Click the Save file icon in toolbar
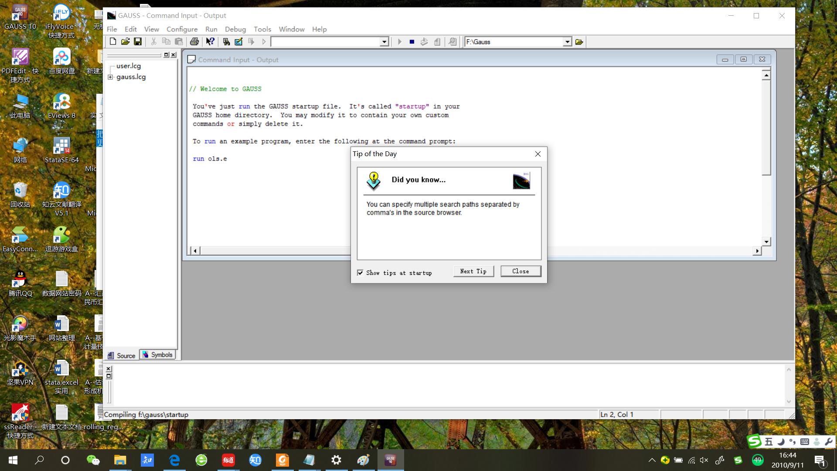Image resolution: width=837 pixels, height=471 pixels. (x=138, y=41)
